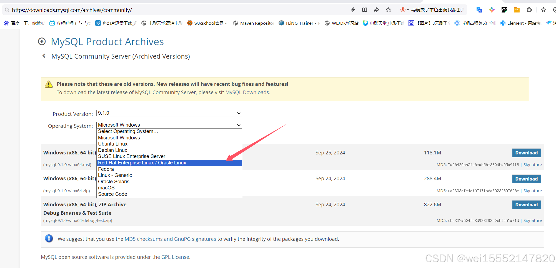
Task: Select Oracle Solaris option
Action: coord(169,182)
